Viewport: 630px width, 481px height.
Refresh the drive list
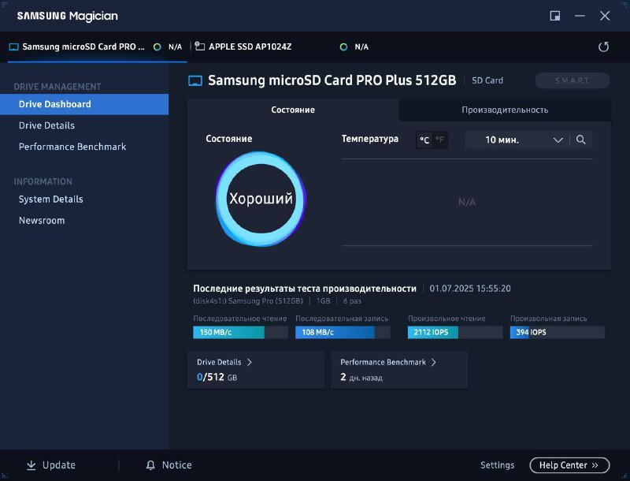pos(603,47)
